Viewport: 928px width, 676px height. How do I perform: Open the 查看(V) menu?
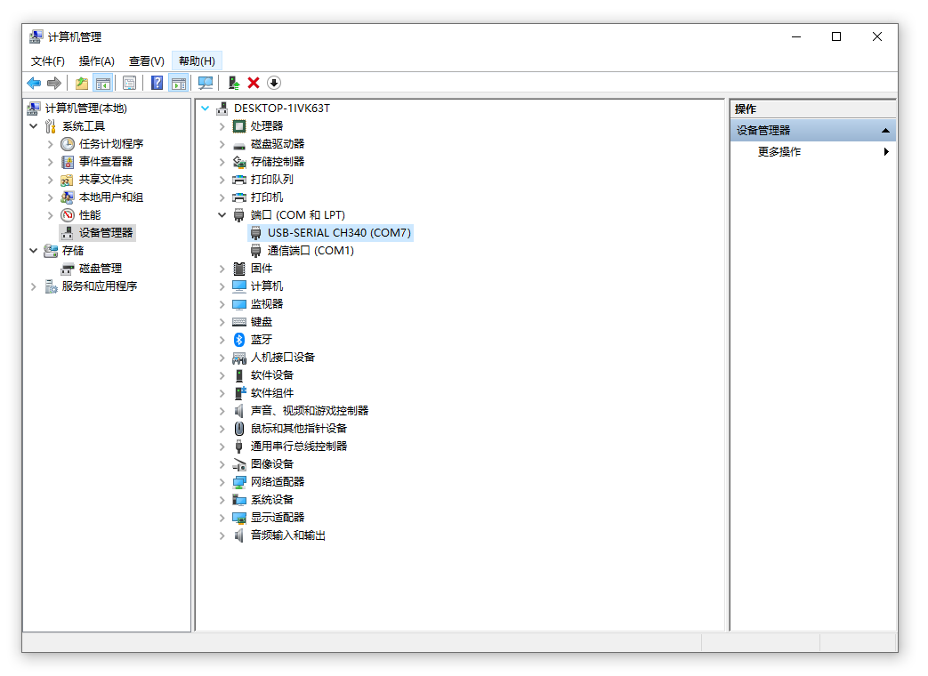tap(146, 61)
